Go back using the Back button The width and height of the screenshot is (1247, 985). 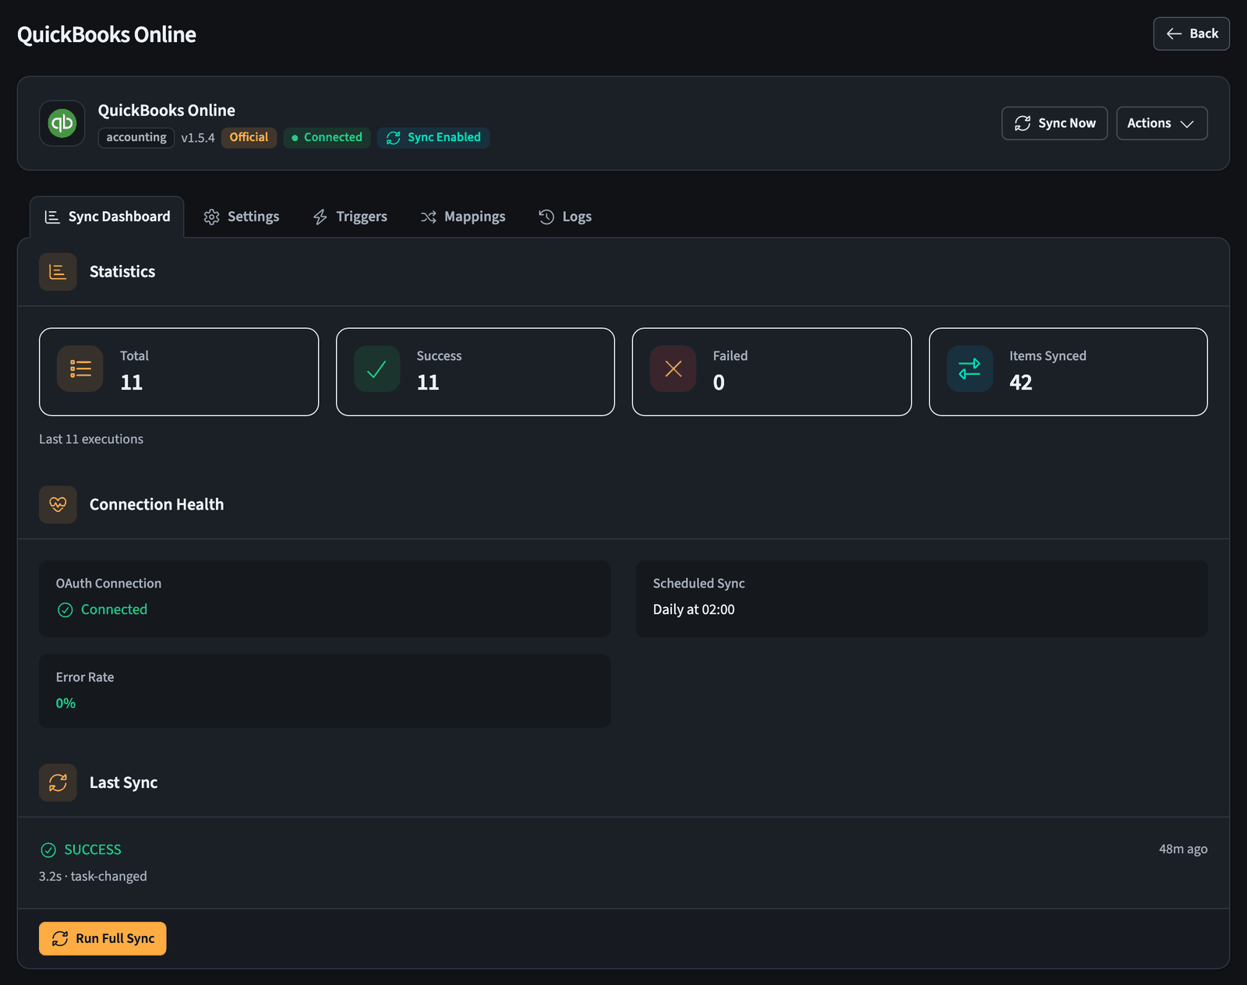[x=1192, y=34]
